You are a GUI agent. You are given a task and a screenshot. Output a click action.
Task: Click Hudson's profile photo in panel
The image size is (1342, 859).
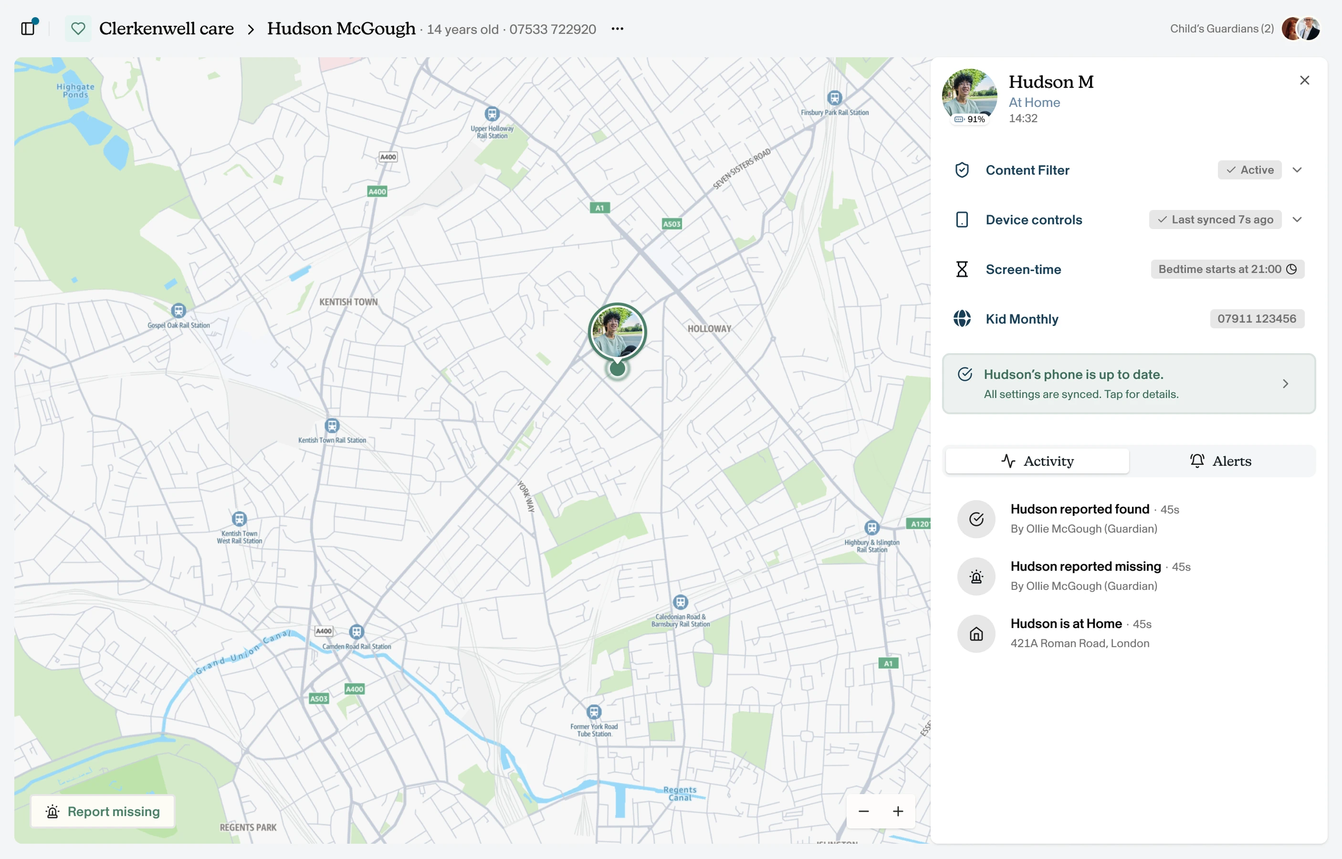tap(969, 95)
